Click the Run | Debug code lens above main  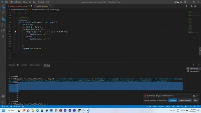[22, 20]
